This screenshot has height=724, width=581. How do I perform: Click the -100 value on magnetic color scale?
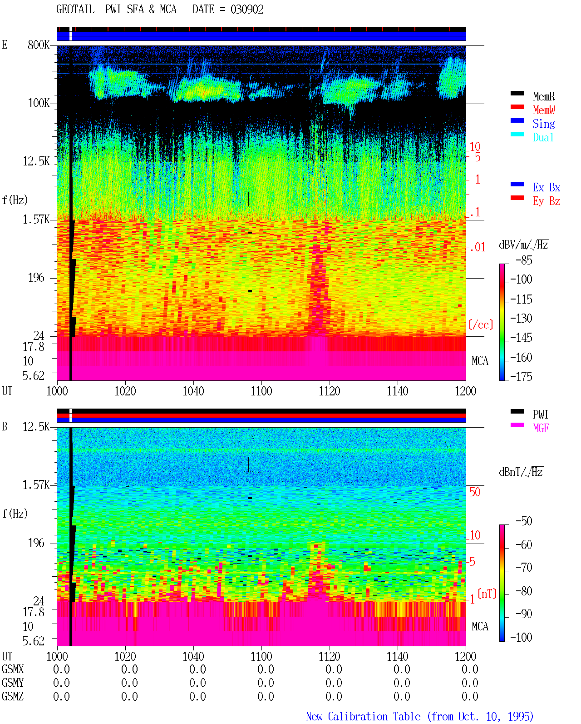coord(521,637)
